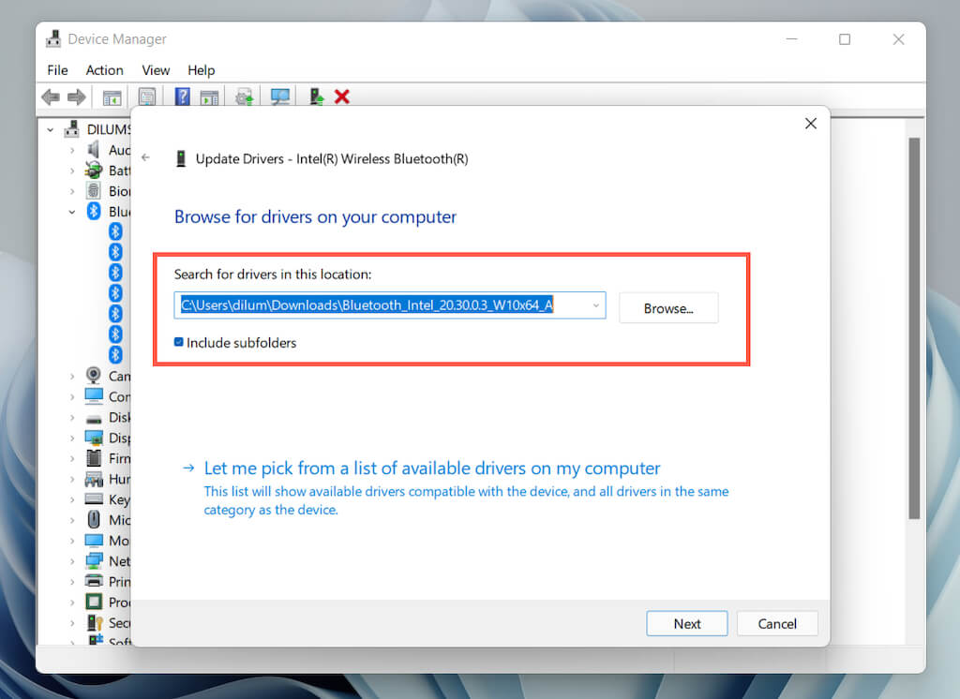Click the Update Device Driver toolbar icon
Viewport: 960px width, 699px height.
click(245, 97)
